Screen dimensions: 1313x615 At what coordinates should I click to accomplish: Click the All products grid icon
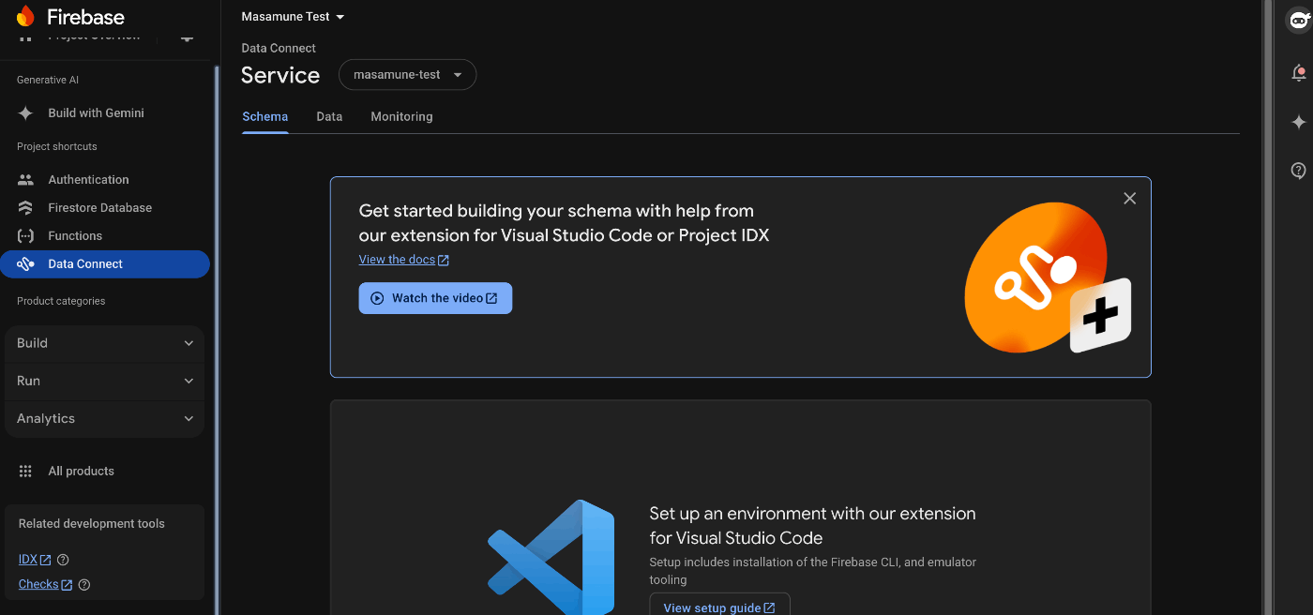click(26, 471)
